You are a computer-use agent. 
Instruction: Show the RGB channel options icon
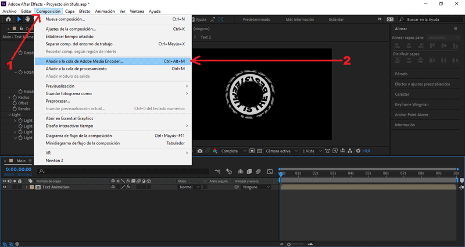click(214, 151)
